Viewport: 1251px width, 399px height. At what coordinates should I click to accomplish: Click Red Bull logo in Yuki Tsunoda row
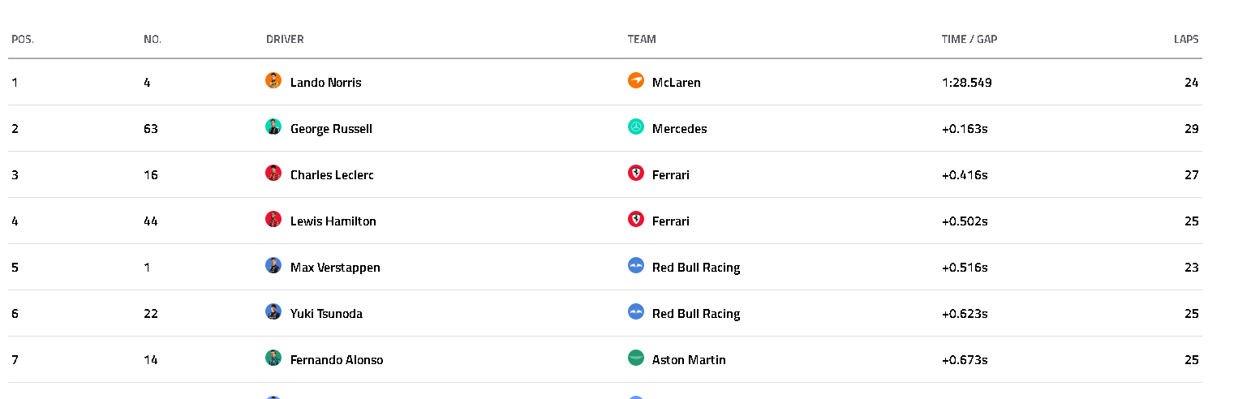tap(636, 311)
